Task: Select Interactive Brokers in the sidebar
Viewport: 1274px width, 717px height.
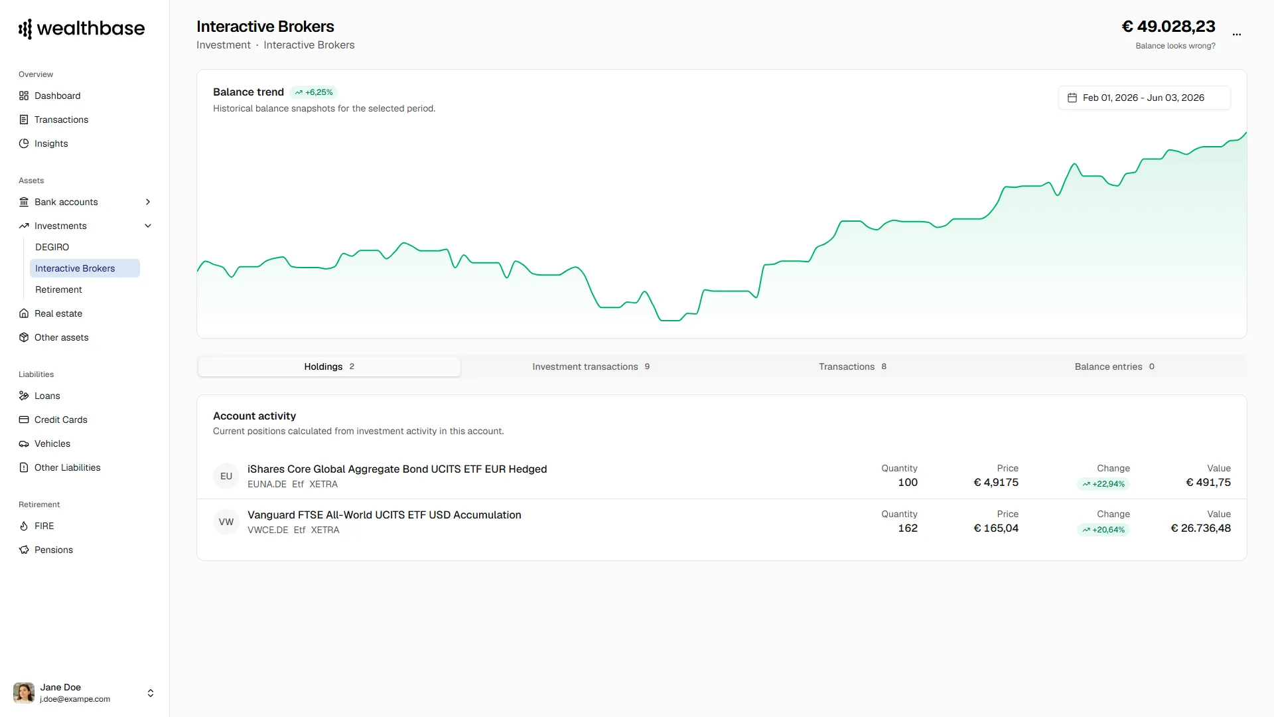Action: pos(84,268)
